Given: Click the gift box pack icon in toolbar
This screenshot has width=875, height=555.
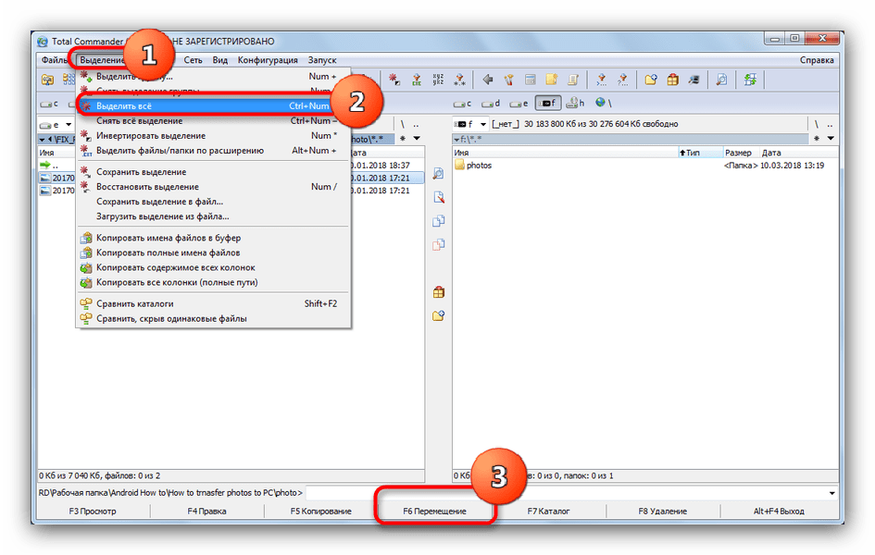Looking at the screenshot, I should point(673,80).
